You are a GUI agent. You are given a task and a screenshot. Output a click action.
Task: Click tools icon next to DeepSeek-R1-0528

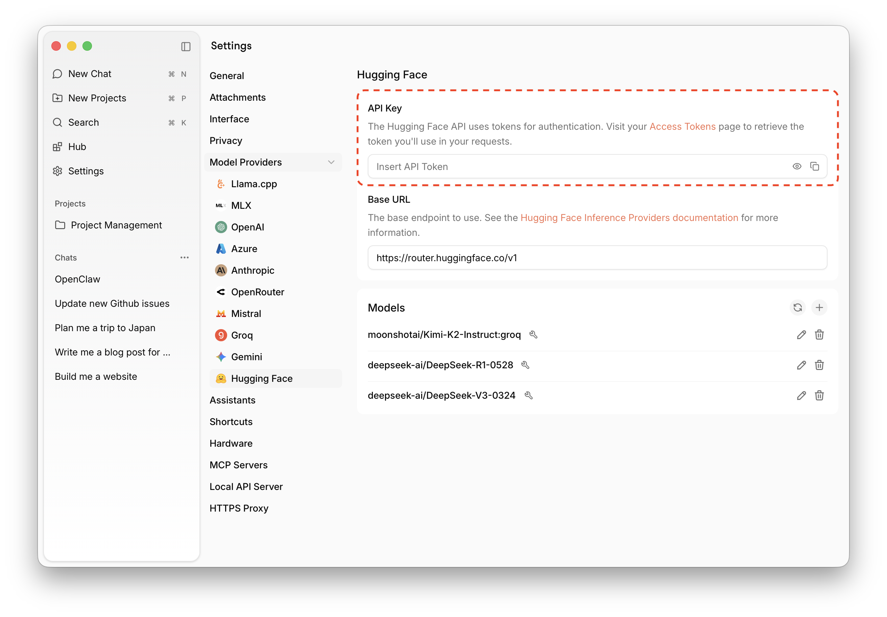[525, 365]
